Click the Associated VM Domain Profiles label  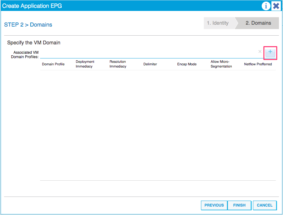pyautogui.click(x=25, y=55)
